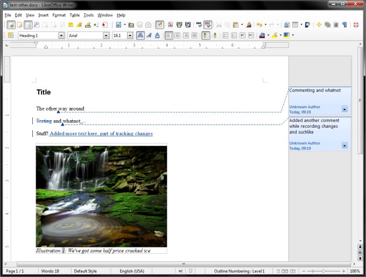
Task: Open the Font Color dropdown arrow
Action: [268, 35]
